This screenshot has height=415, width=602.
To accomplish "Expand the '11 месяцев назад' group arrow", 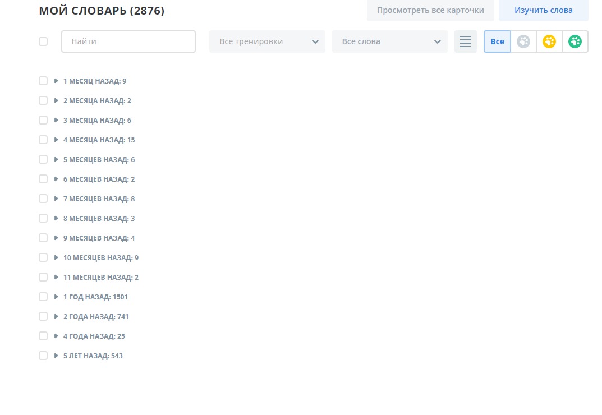I will pyautogui.click(x=56, y=277).
